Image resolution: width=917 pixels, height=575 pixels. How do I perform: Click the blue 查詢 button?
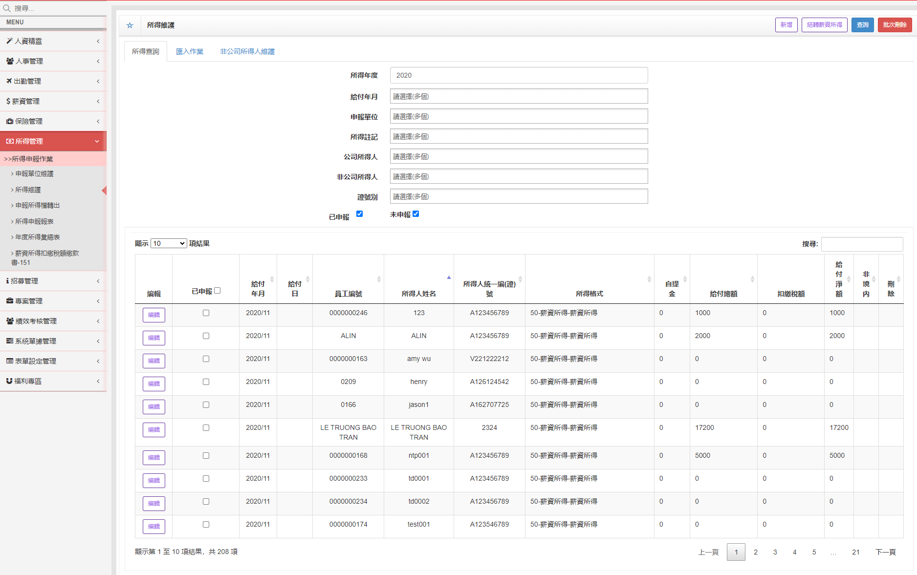click(x=863, y=25)
